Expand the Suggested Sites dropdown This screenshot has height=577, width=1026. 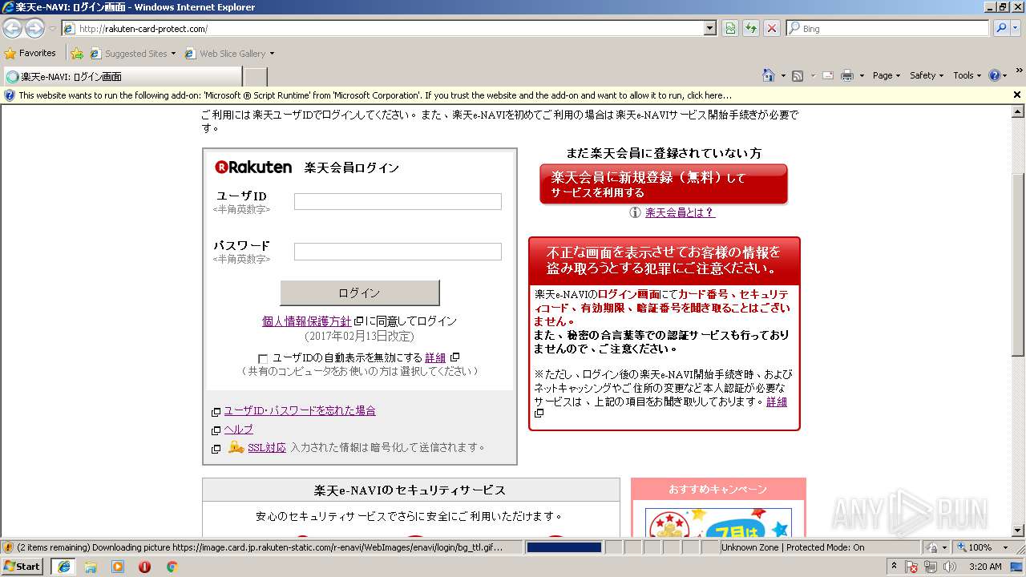point(173,54)
